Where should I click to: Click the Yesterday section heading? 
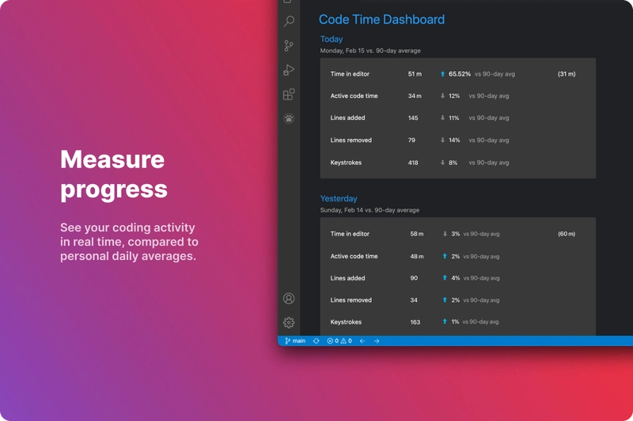pos(339,198)
